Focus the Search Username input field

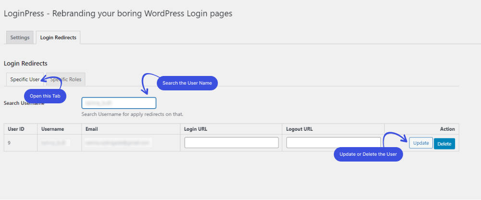coord(119,103)
